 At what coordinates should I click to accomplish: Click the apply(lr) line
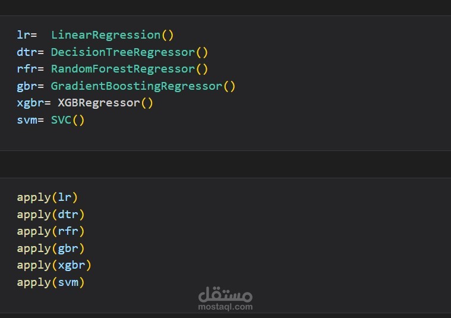[48, 197]
